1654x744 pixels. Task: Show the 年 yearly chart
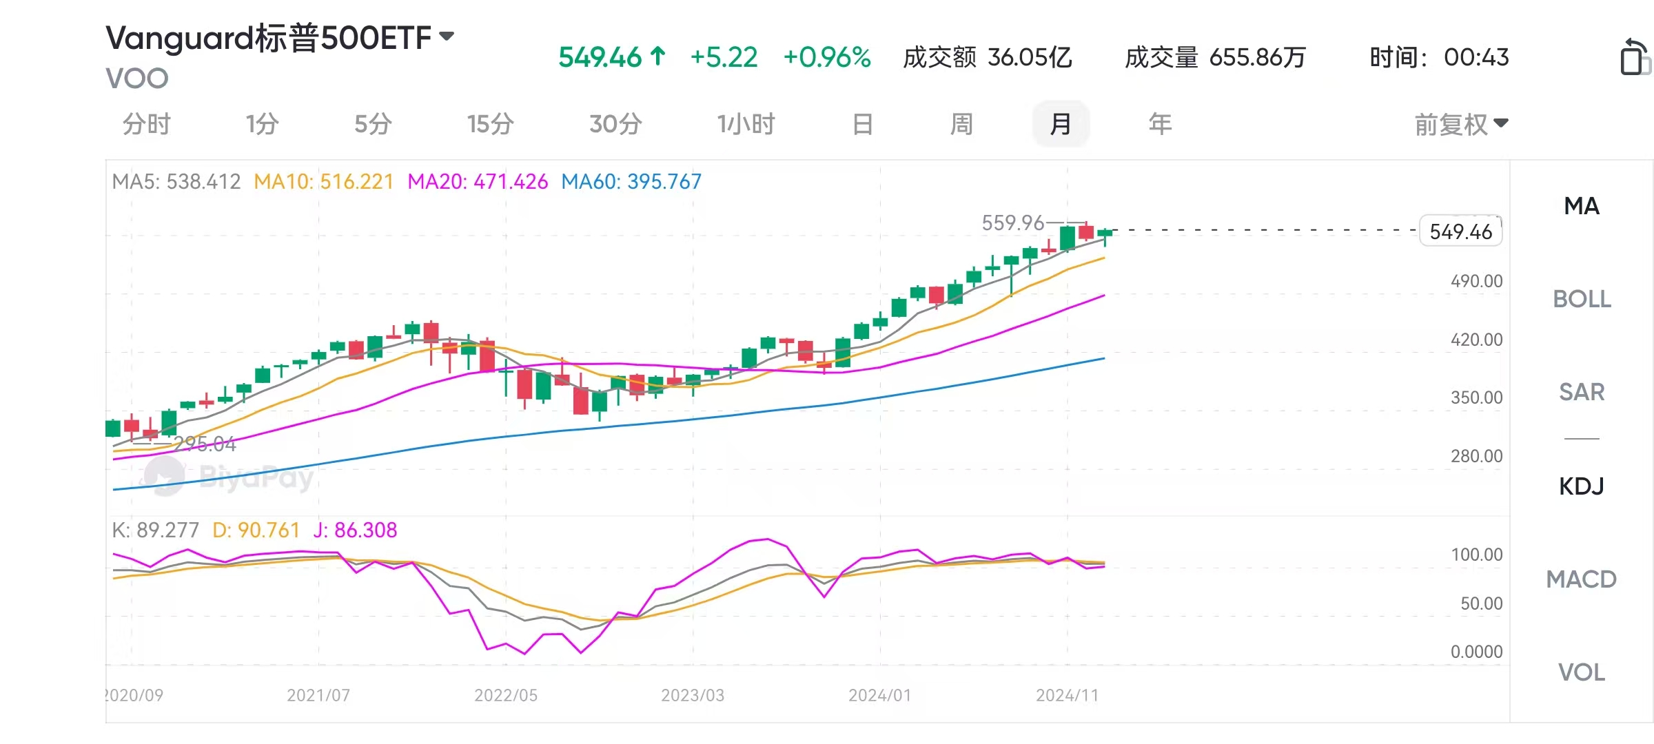[1160, 125]
